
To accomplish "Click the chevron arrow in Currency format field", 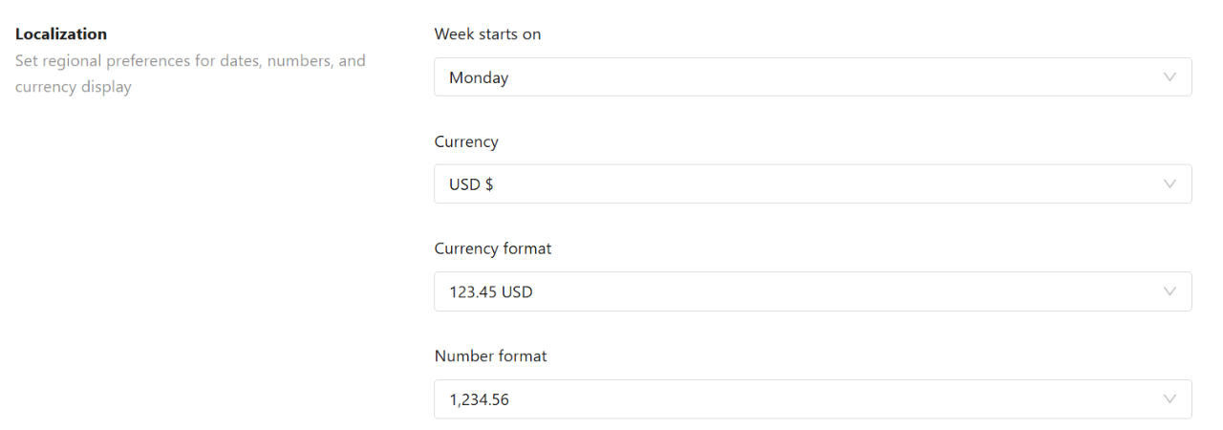I will tap(1169, 291).
